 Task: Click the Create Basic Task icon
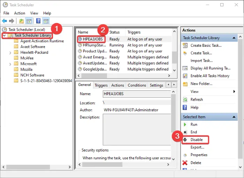point(185,45)
